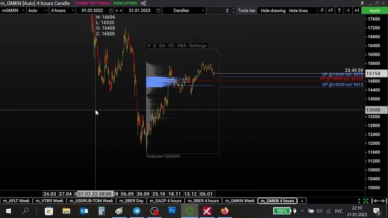Open the gears settings icon beside INDICATORS
The image size is (388, 218).
point(144,3)
